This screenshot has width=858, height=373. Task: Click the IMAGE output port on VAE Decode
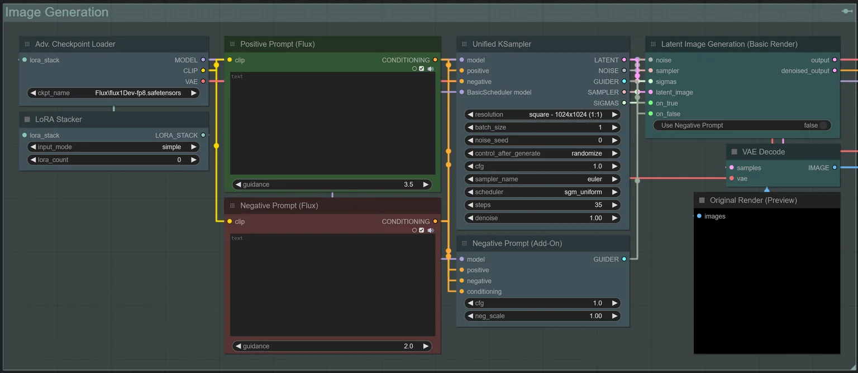coord(835,167)
